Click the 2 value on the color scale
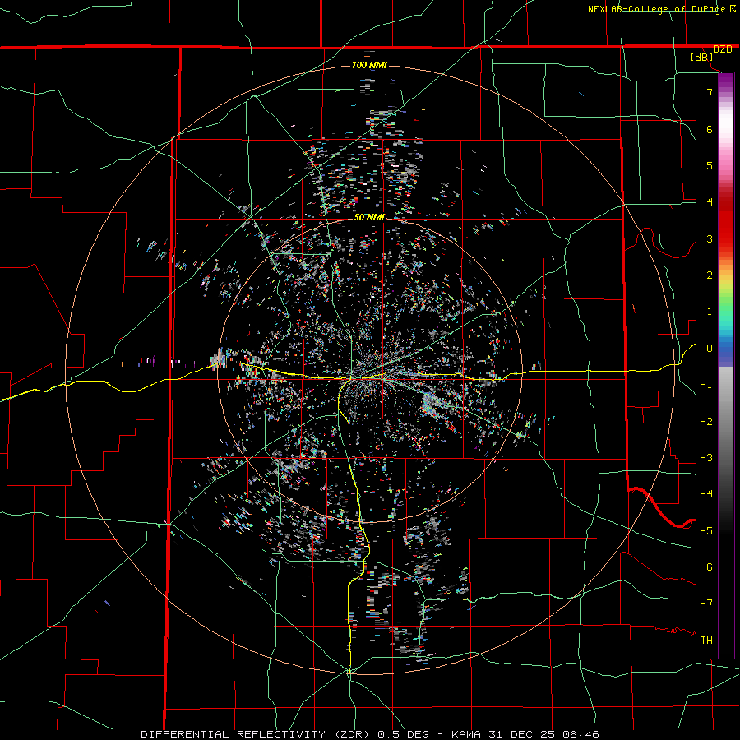740x740 pixels. (710, 275)
